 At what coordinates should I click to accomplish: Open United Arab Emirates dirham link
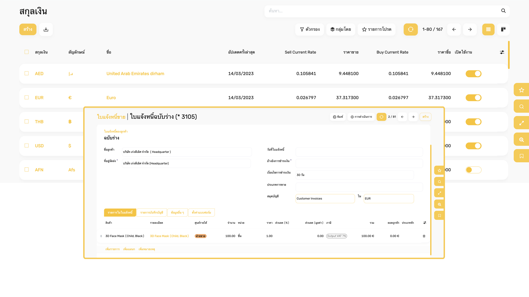(135, 74)
